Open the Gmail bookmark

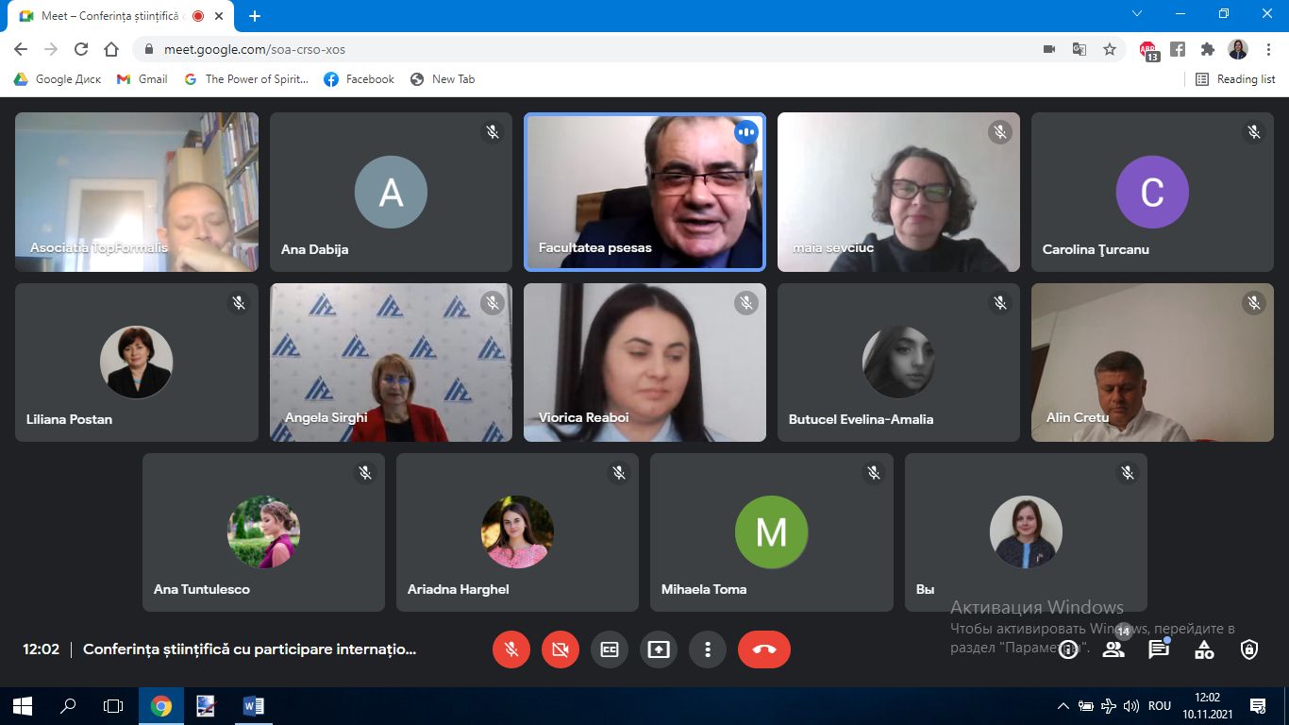pyautogui.click(x=142, y=79)
